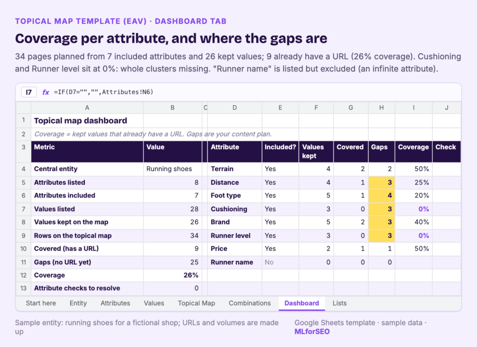Select column F header

coord(316,108)
